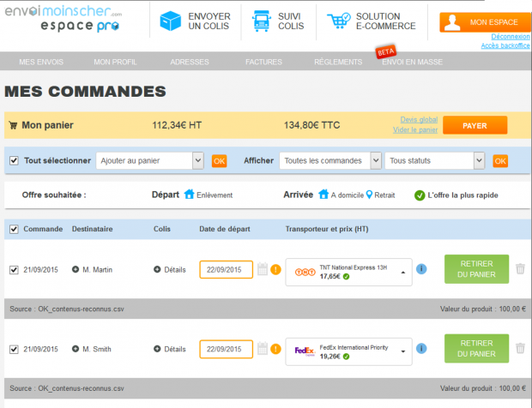This screenshot has height=408, width=532.
Task: Click the Solution e-commerce cart icon
Action: tap(339, 21)
